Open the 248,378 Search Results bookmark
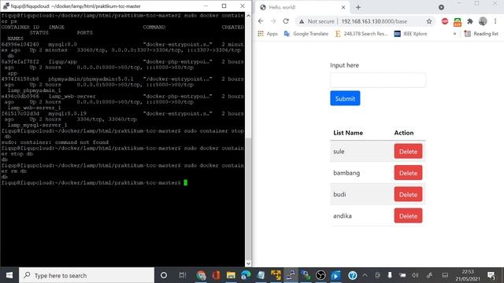Screen dimensions: 504x283 tap(361, 34)
